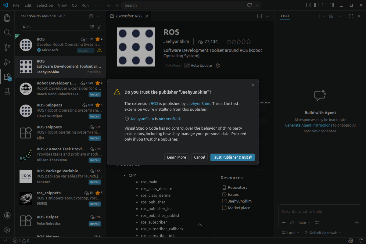Click the 'Describe what to build' chat input
Screen dimensions: 366x244
(x=320, y=212)
